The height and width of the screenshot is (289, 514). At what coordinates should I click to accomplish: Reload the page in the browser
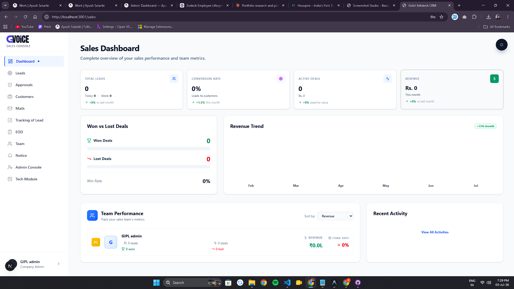click(25, 17)
